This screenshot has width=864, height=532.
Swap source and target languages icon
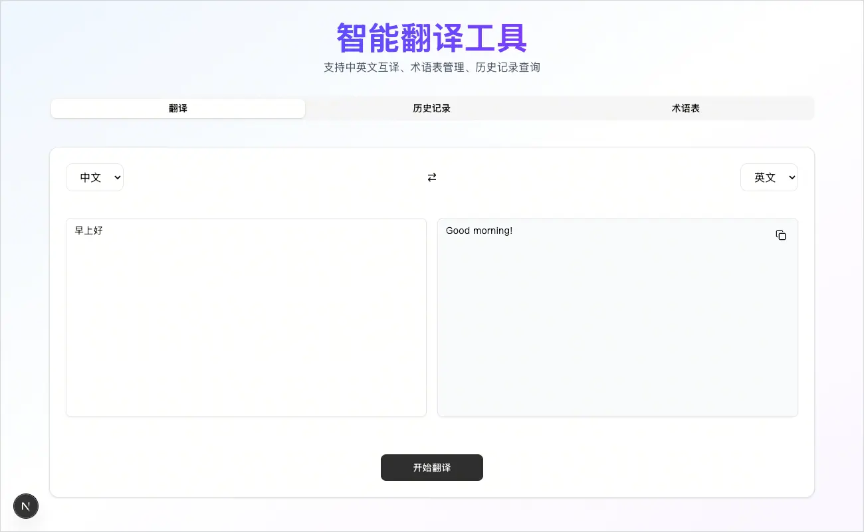click(x=432, y=177)
